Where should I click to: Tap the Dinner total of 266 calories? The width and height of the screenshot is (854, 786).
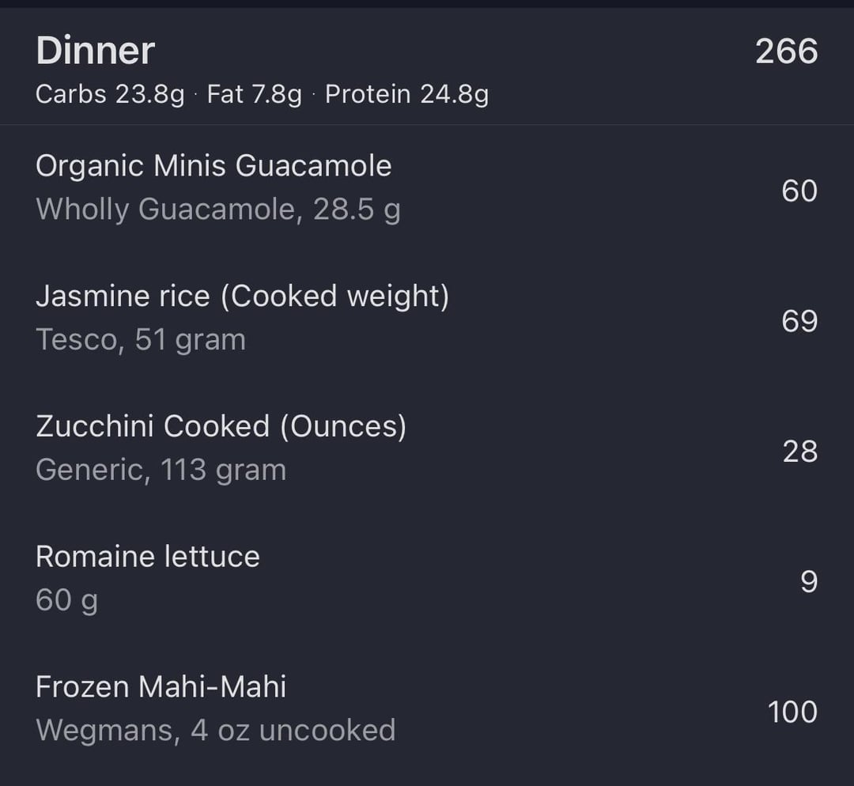coord(786,51)
